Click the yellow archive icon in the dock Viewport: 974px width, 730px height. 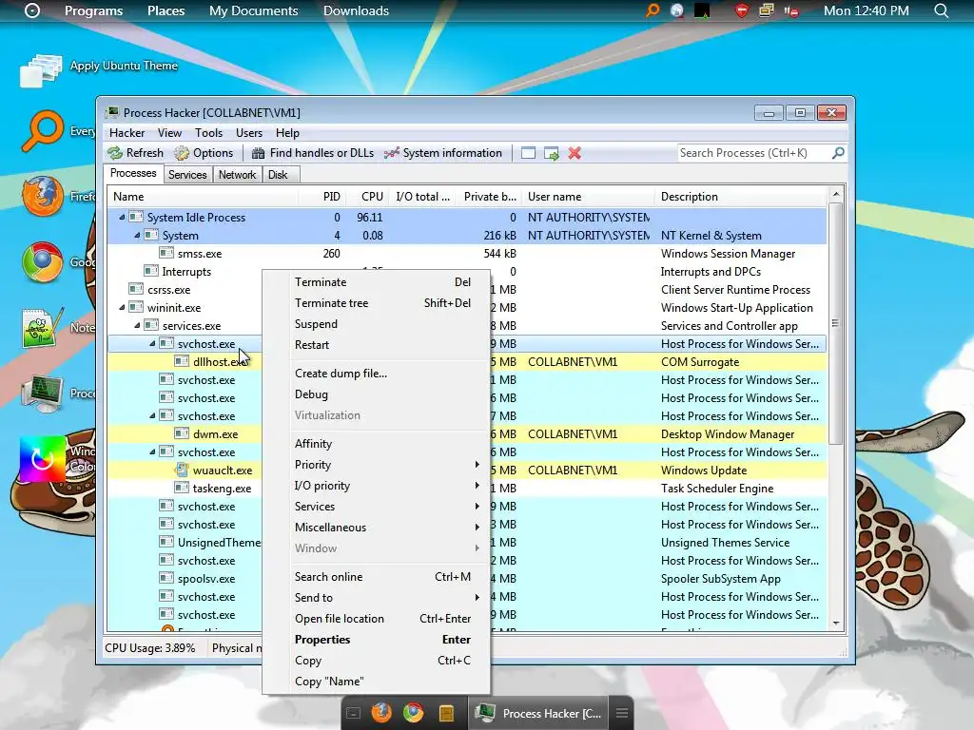[x=446, y=713]
